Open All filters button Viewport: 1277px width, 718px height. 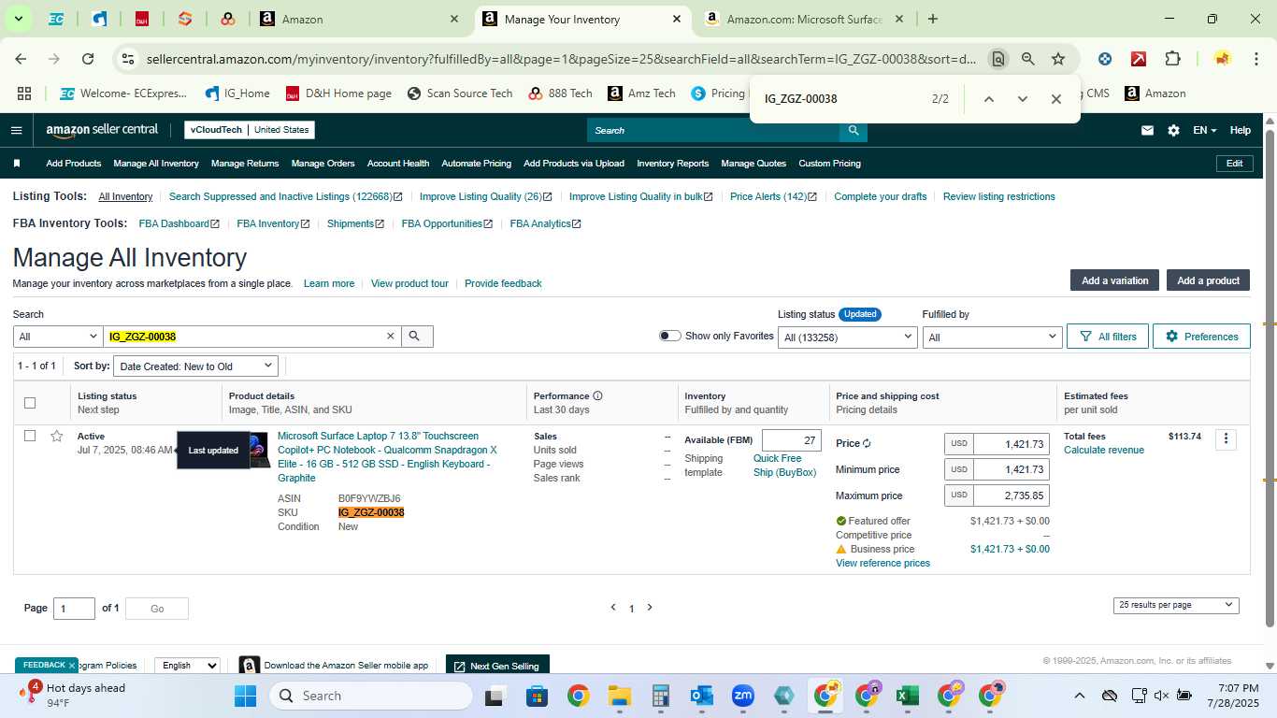pyautogui.click(x=1108, y=337)
